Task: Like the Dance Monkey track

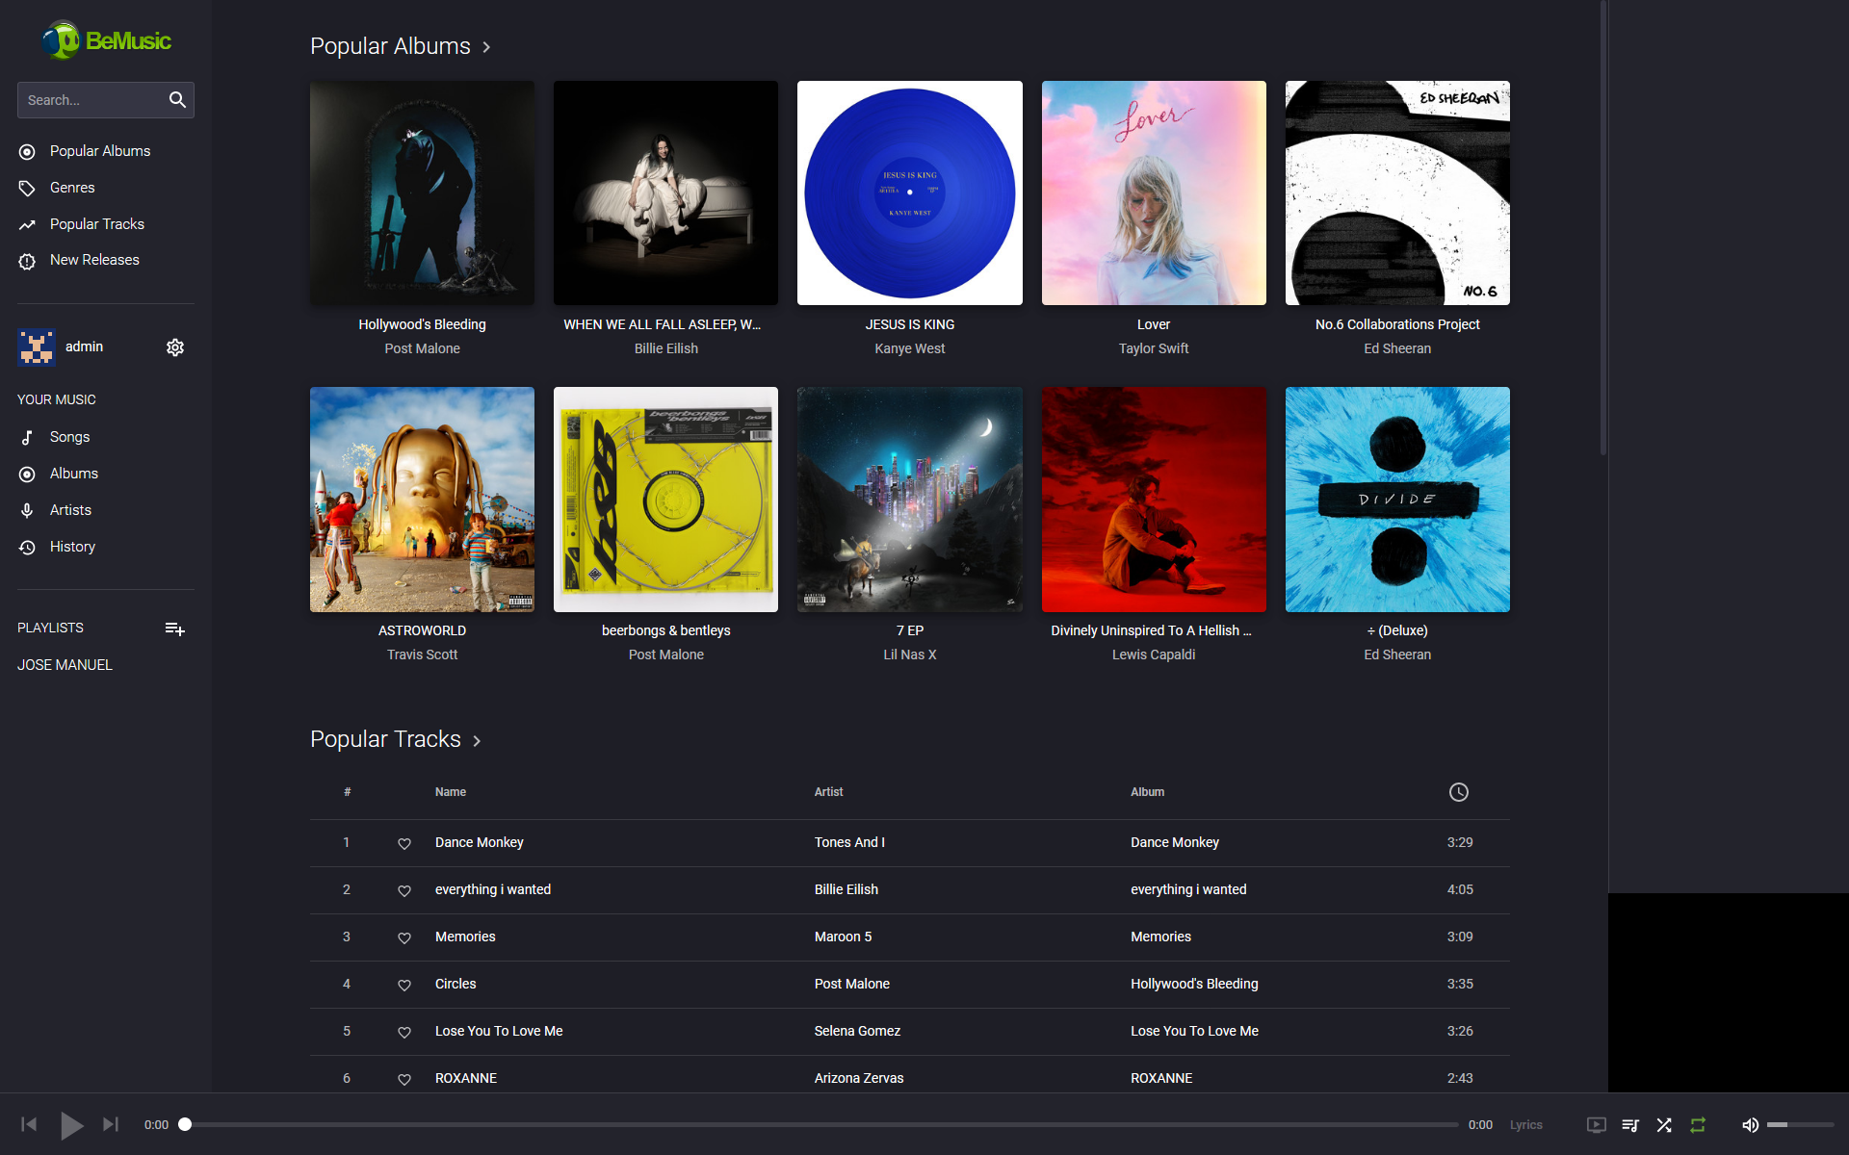Action: [404, 843]
